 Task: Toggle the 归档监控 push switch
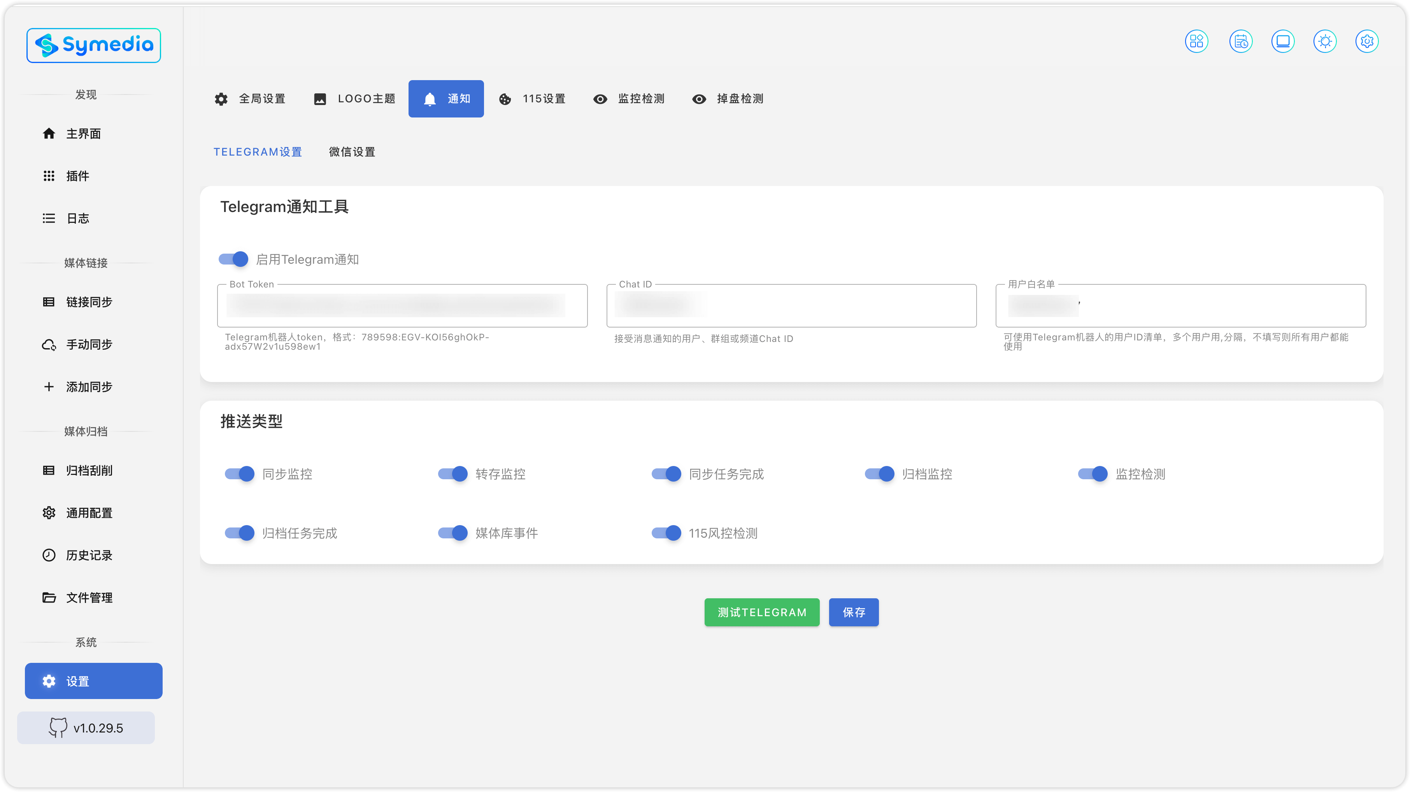880,474
